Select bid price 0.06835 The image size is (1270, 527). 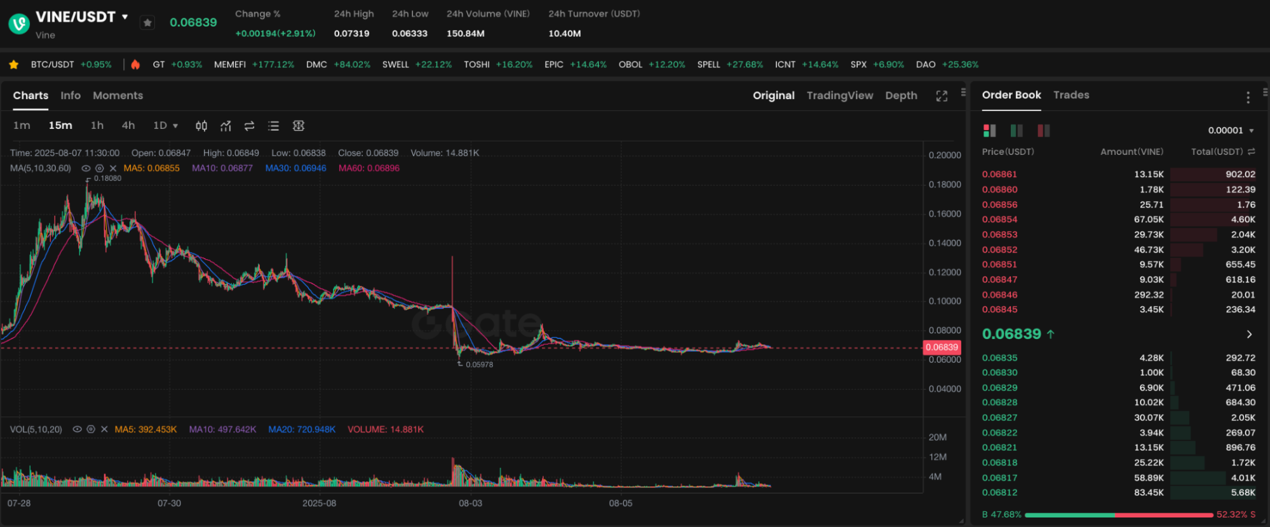(x=999, y=358)
